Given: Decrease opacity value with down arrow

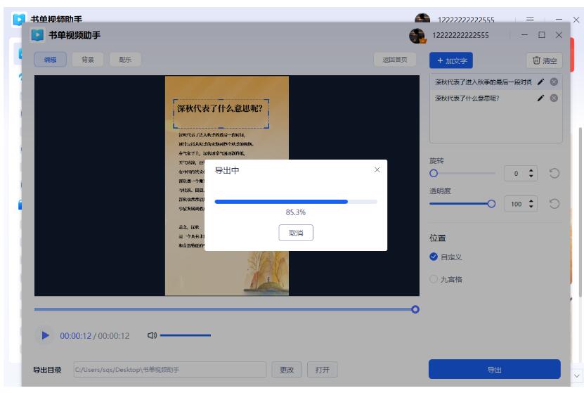Looking at the screenshot, I should (x=531, y=207).
